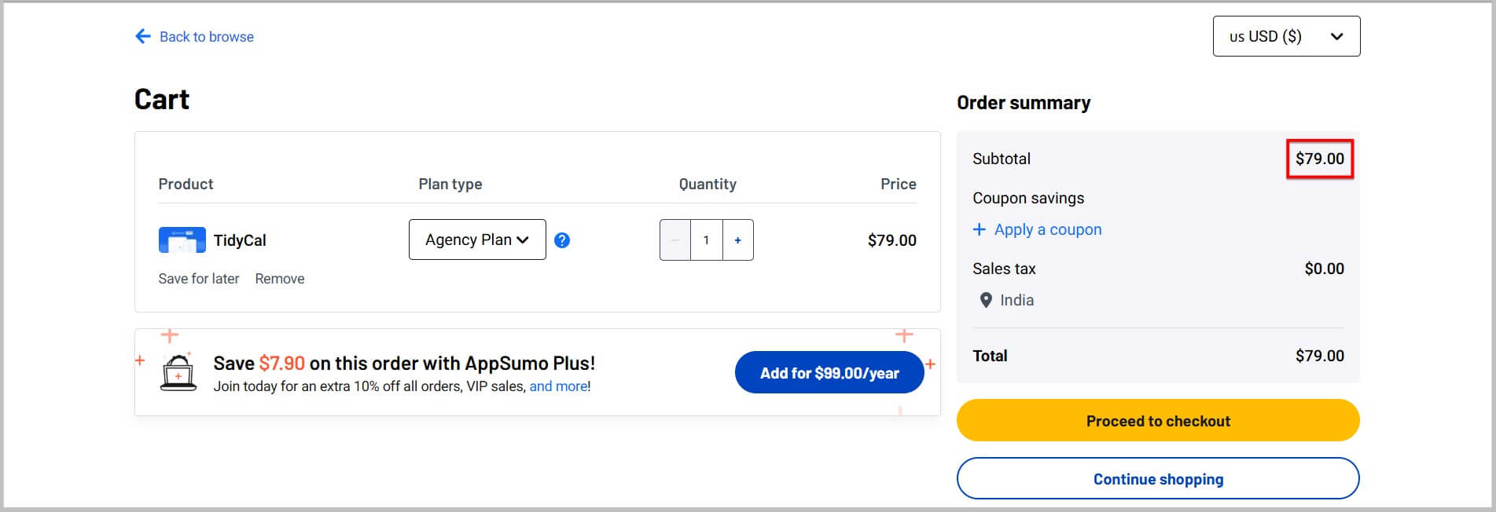Screen dimensions: 1496x512
Task: Click the plan type help question icon
Action: coord(562,240)
